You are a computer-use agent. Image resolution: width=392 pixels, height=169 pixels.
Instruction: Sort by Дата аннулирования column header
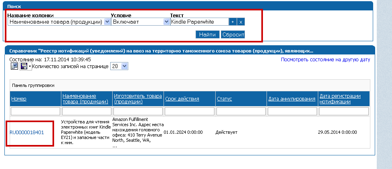pos(292,99)
